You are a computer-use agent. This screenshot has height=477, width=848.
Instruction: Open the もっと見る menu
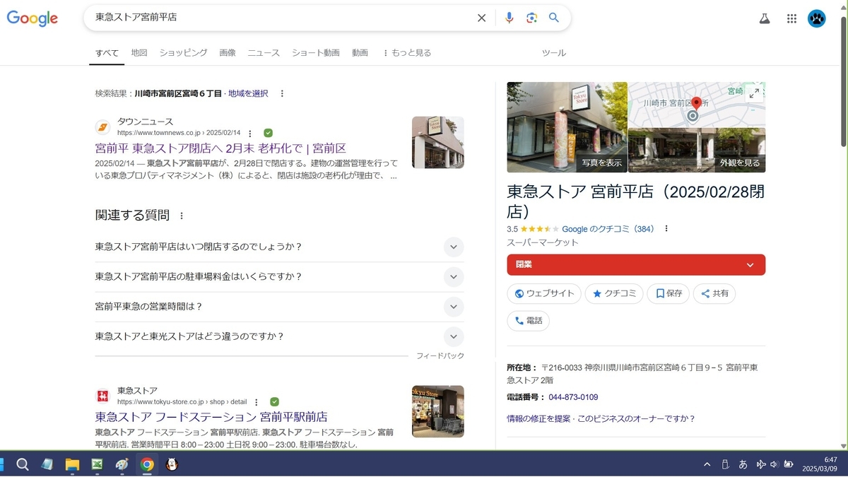tap(406, 53)
